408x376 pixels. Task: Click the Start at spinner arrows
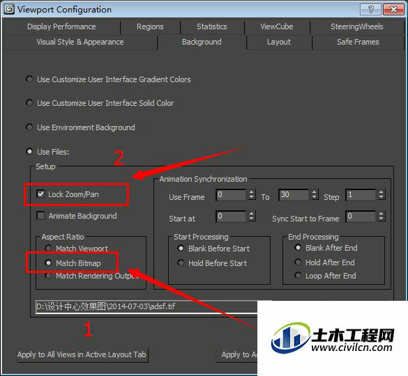251,216
